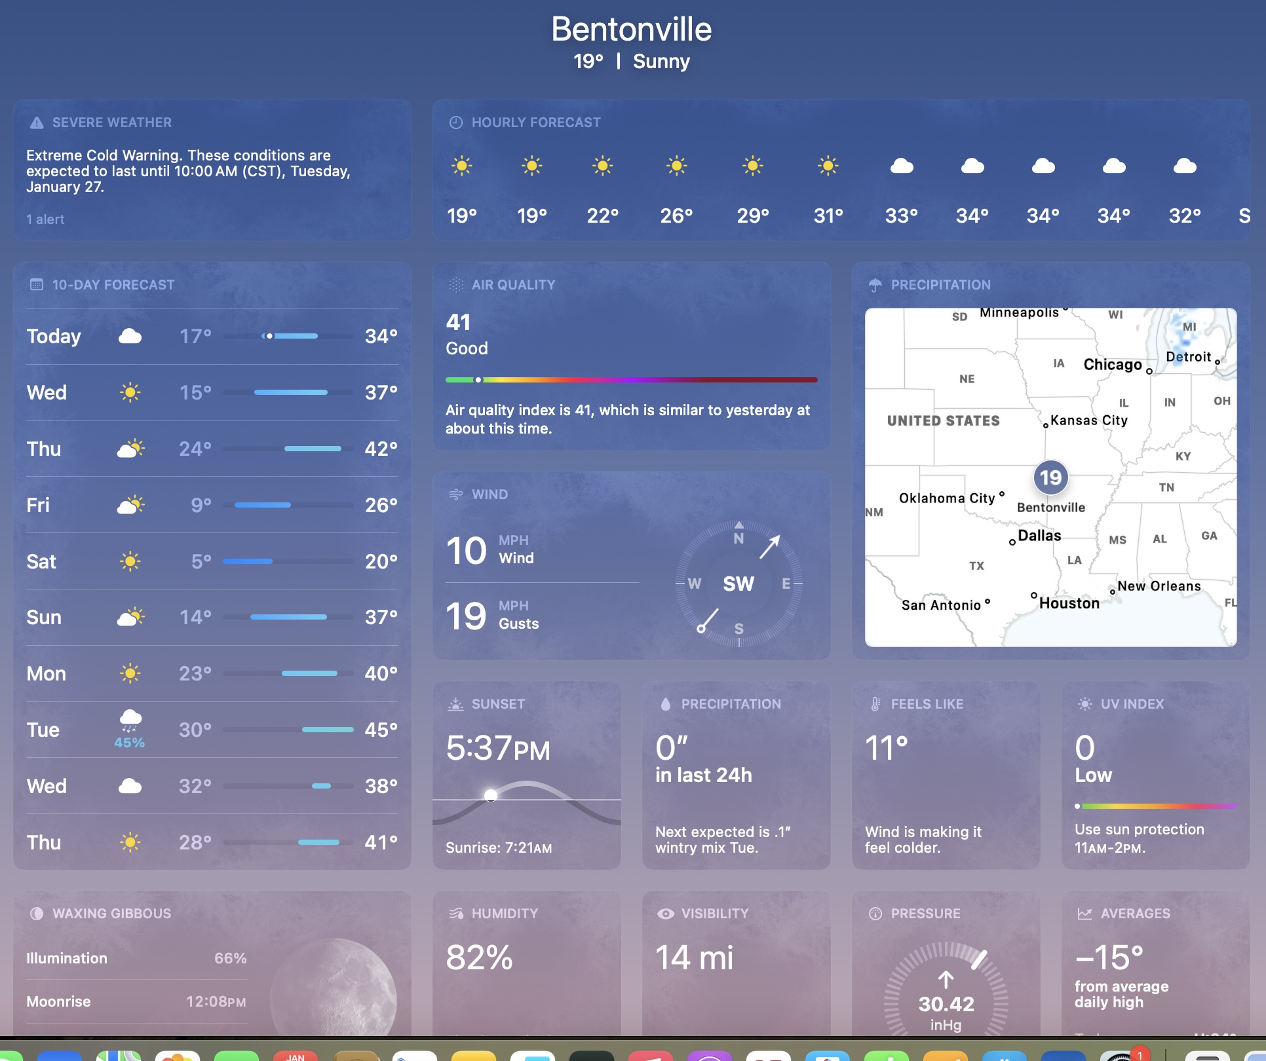
Task: Click the Bentonville 19 marker on map
Action: pos(1050,478)
